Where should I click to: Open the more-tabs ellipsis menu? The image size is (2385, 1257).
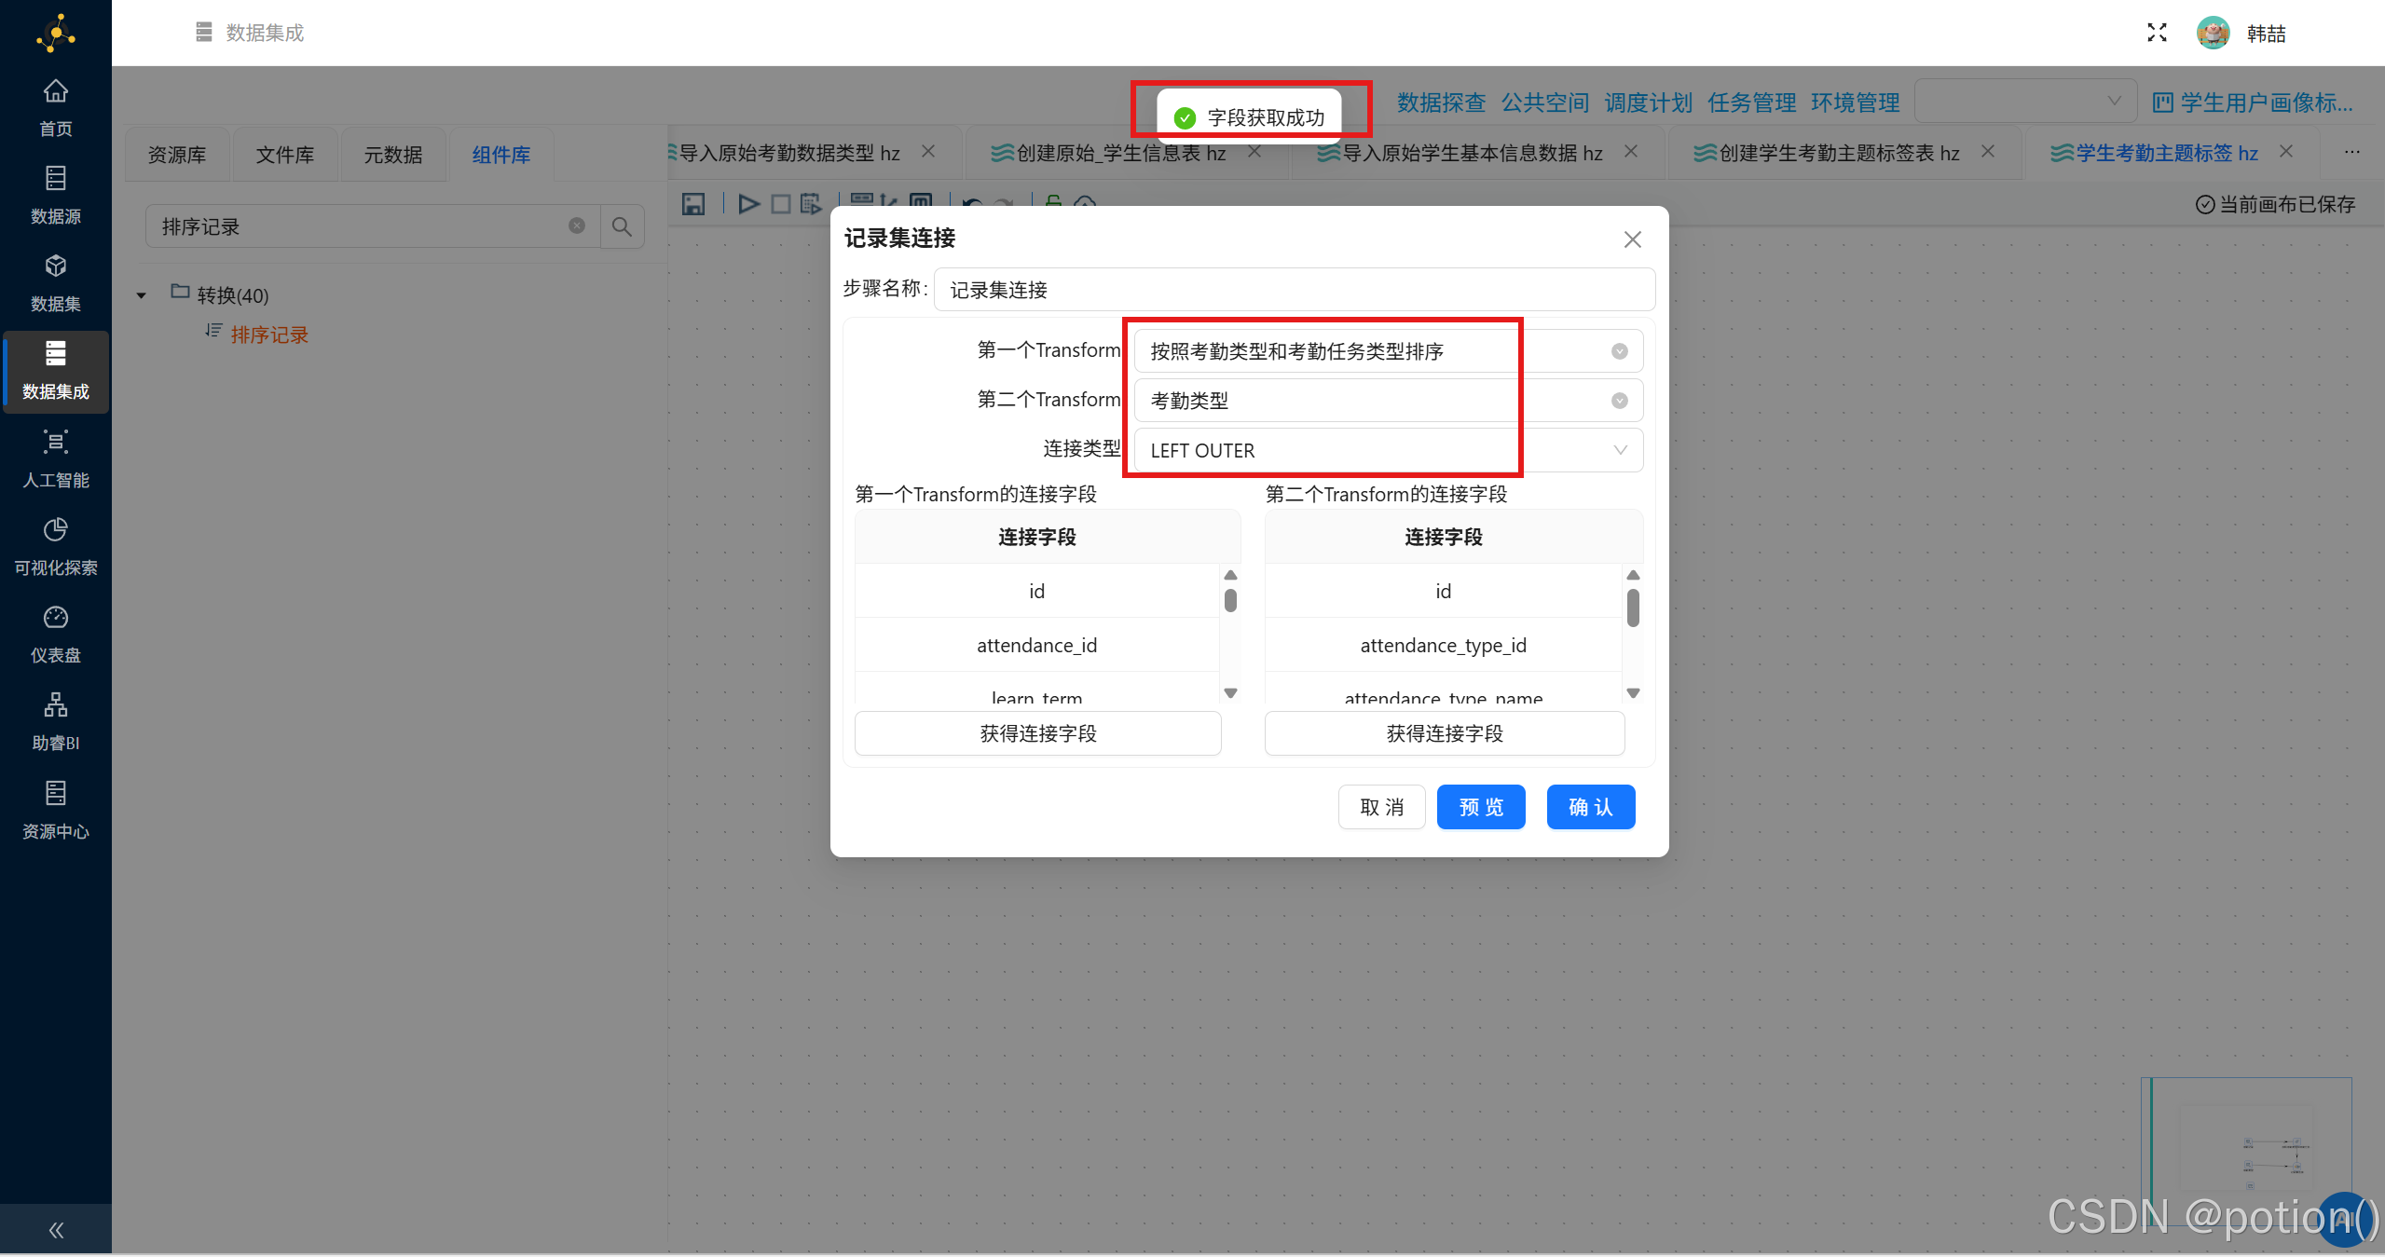tap(2352, 152)
